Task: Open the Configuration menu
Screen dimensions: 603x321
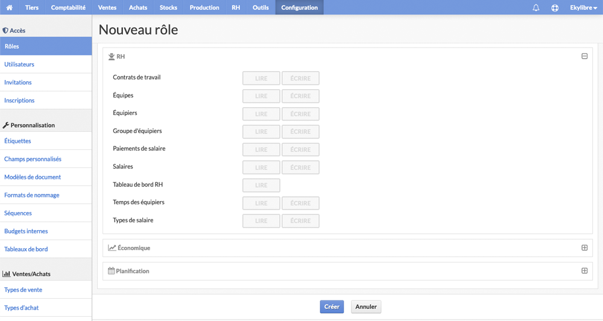Action: (x=299, y=7)
